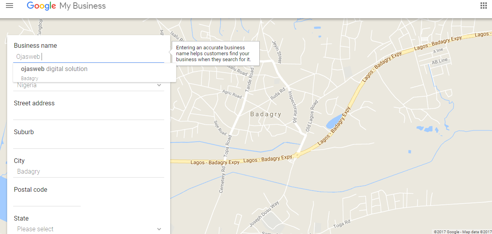This screenshot has width=492, height=234.
Task: Select the ojasweb digital solution suggestion
Action: coord(54,69)
